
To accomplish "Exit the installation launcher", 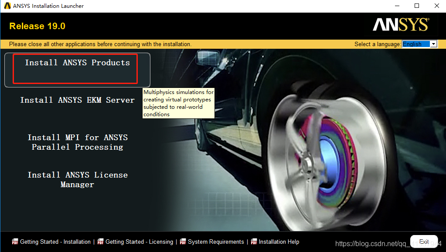I will [x=424, y=242].
